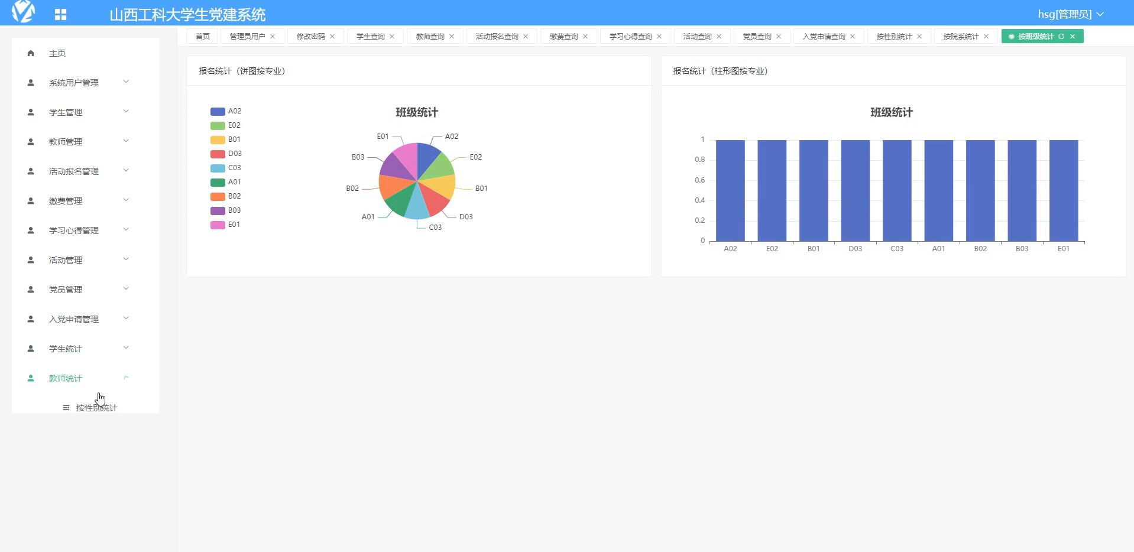Click the user icon beside 党员管理

(x=30, y=289)
